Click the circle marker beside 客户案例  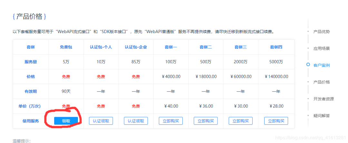coord(308,65)
